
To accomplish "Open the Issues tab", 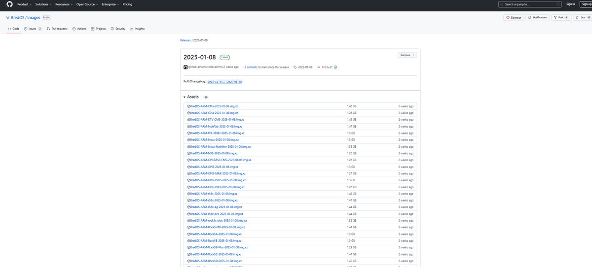I will click(x=33, y=29).
